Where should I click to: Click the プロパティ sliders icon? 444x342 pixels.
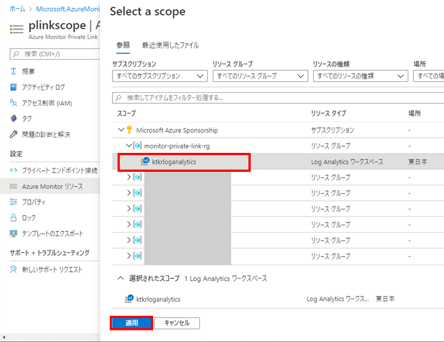click(13, 202)
